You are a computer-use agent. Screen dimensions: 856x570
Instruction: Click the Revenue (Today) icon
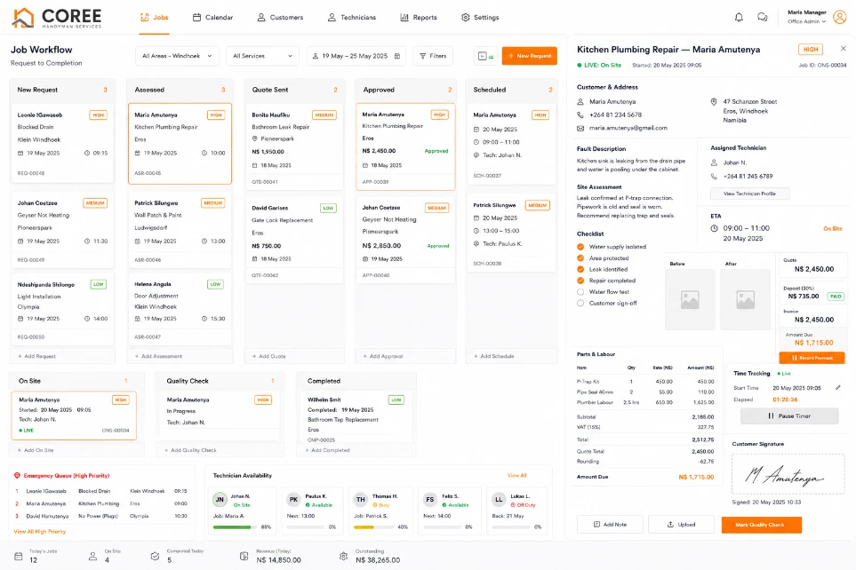pyautogui.click(x=244, y=557)
